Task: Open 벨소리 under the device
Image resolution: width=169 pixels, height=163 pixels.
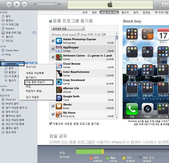Action: [10, 80]
